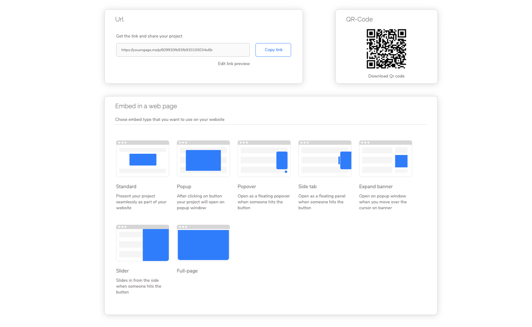
Task: Click the project URL input field
Action: 183,50
